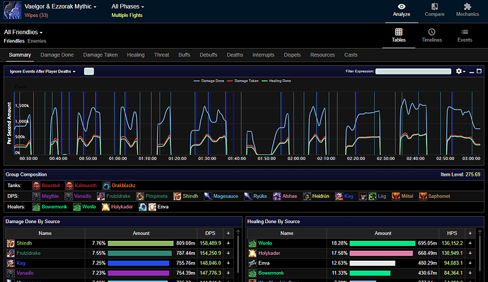Switch to Timelines clock icon

tap(431, 32)
